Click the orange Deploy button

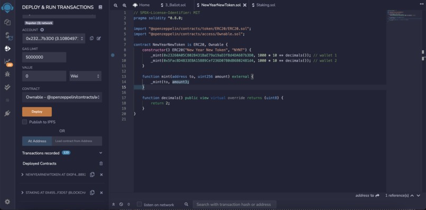[37, 112]
